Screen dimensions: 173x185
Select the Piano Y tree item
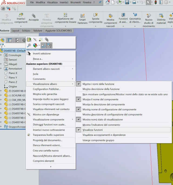(13, 78)
